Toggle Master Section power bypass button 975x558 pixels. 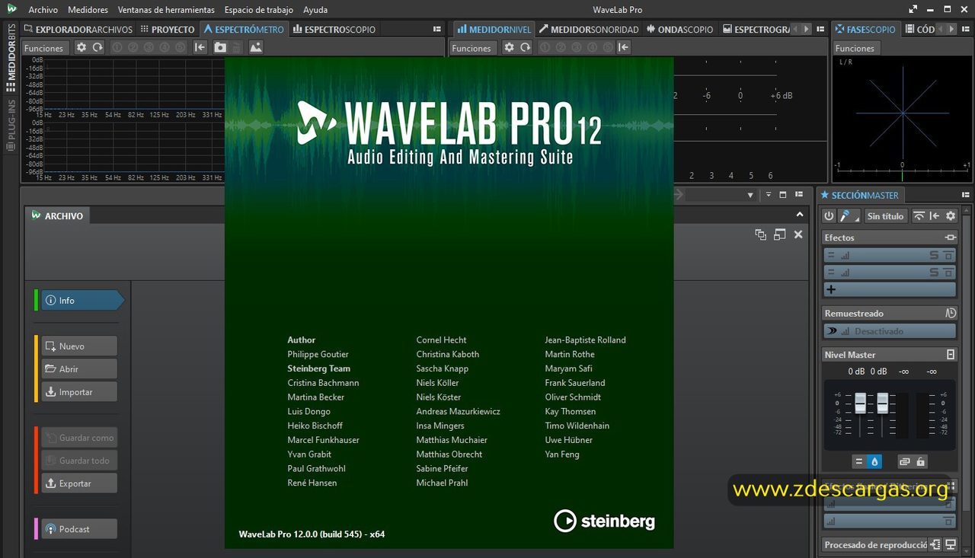(x=830, y=216)
